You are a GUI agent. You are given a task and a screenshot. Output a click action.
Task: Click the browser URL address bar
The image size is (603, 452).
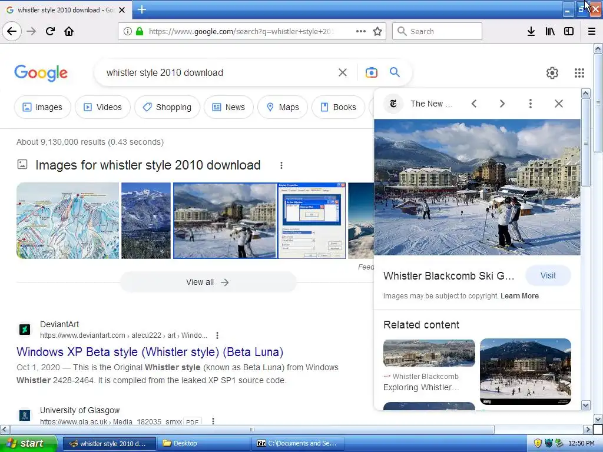pyautogui.click(x=242, y=32)
